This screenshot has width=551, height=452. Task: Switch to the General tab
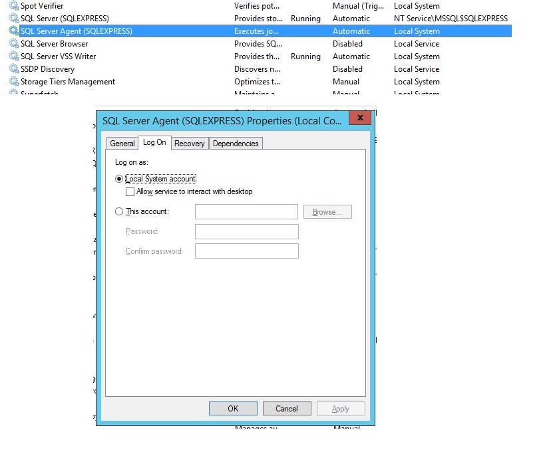pyautogui.click(x=122, y=143)
